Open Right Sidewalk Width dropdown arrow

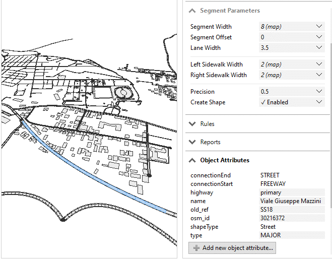(x=319, y=75)
